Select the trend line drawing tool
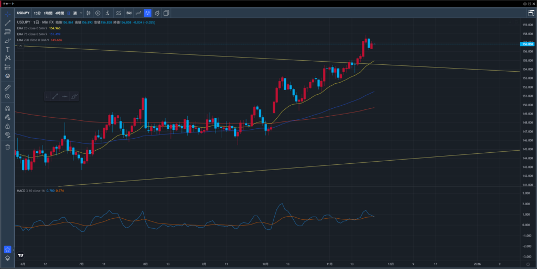The height and width of the screenshot is (269, 537). (x=7, y=23)
